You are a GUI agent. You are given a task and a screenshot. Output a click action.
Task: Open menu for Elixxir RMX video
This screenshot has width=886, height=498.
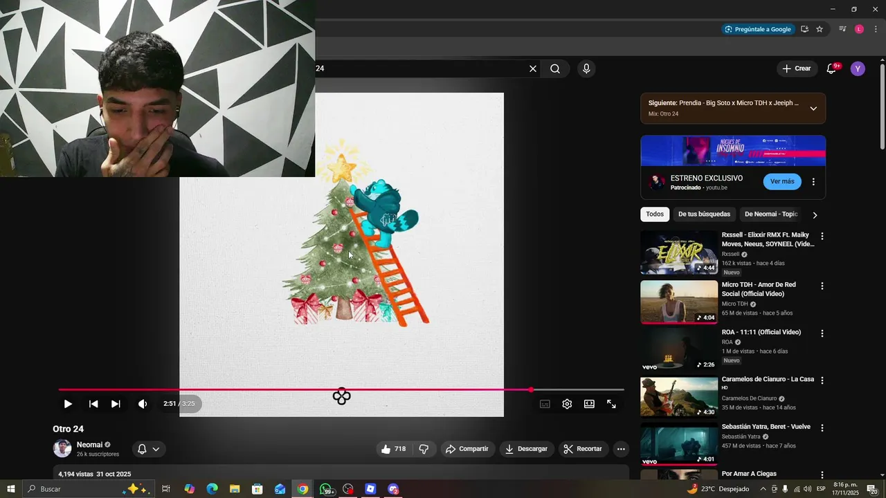[x=822, y=237]
